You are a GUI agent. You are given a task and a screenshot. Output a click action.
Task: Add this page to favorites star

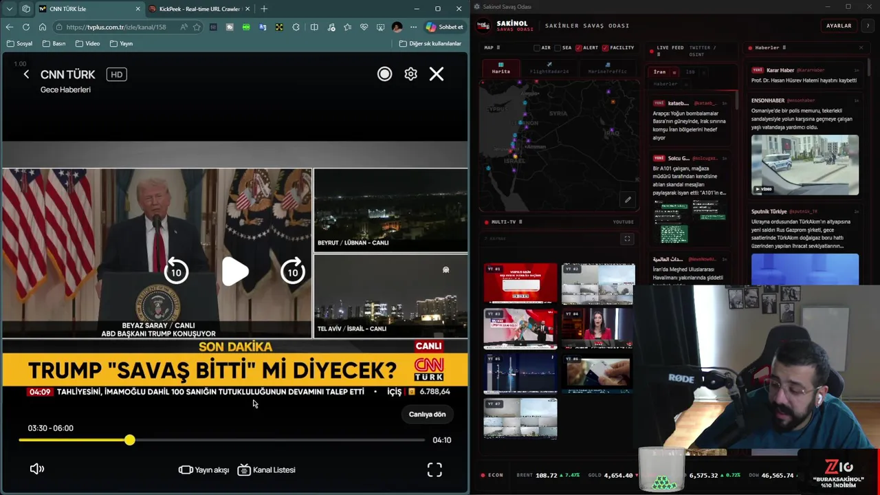pyautogui.click(x=197, y=27)
